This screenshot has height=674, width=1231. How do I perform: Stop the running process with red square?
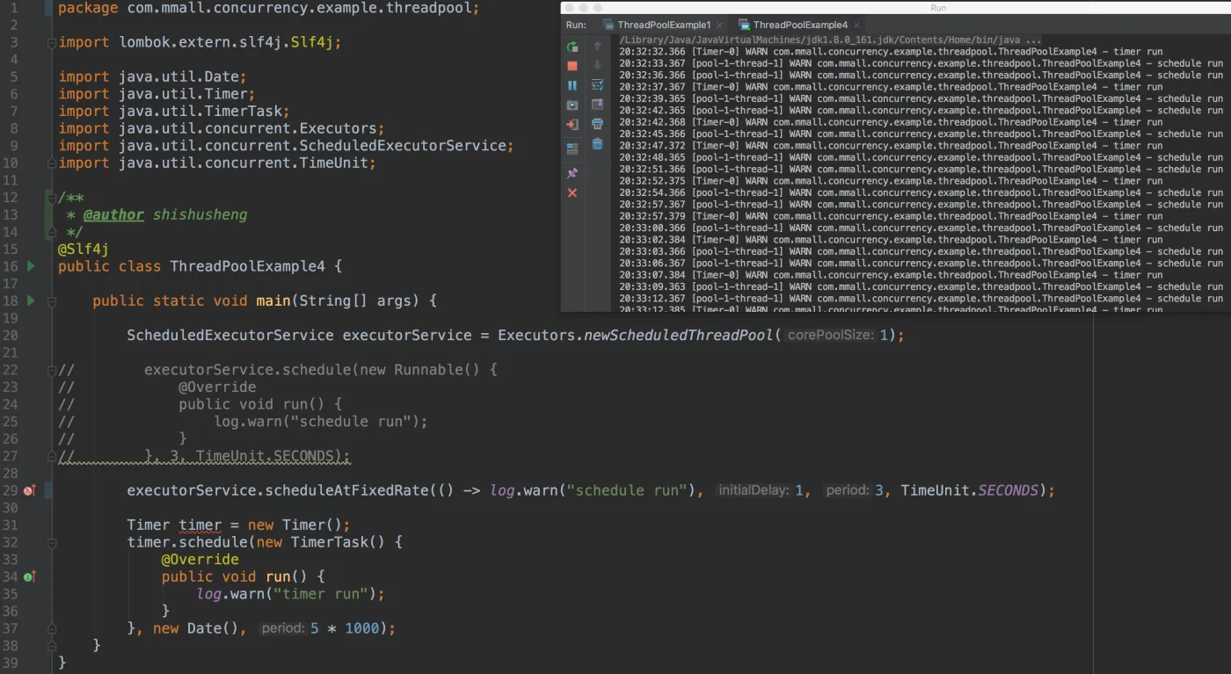(x=572, y=66)
